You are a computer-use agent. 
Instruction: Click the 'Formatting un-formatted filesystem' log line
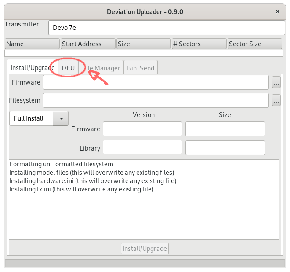tap(61, 164)
